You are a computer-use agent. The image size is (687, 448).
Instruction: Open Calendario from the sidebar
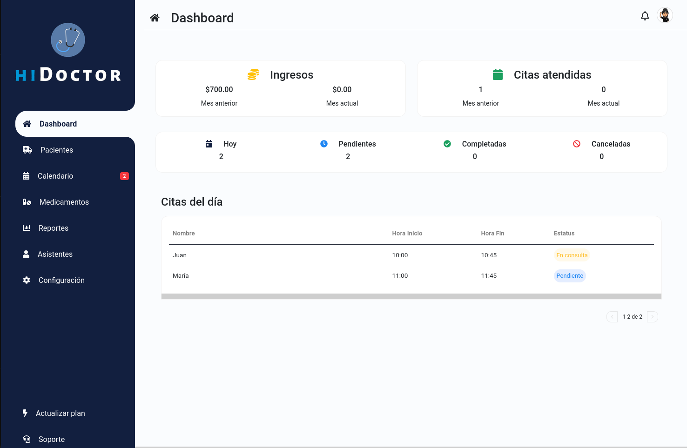point(55,176)
